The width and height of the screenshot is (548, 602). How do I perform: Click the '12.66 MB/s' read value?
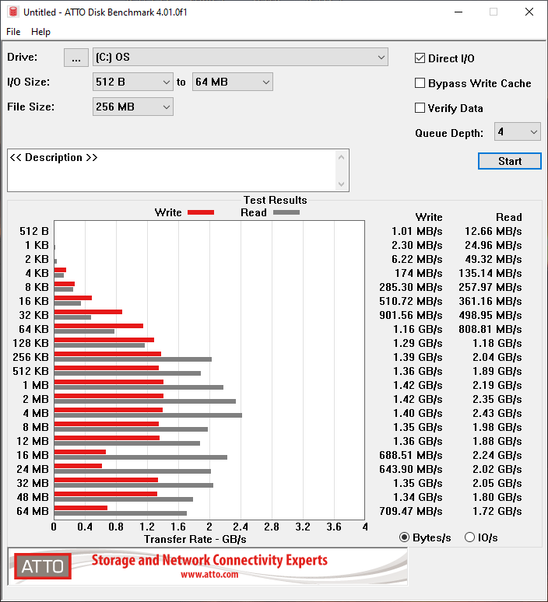pyautogui.click(x=494, y=231)
